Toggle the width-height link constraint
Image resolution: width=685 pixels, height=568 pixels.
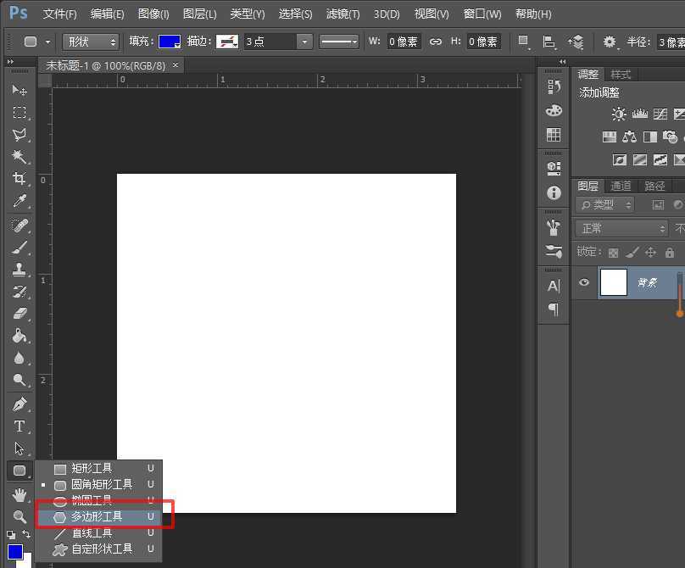click(436, 42)
